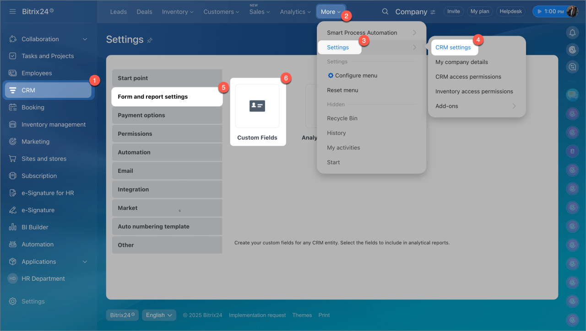This screenshot has height=331, width=586.
Task: Click the user avatar photo at top right
Action: (572, 11)
